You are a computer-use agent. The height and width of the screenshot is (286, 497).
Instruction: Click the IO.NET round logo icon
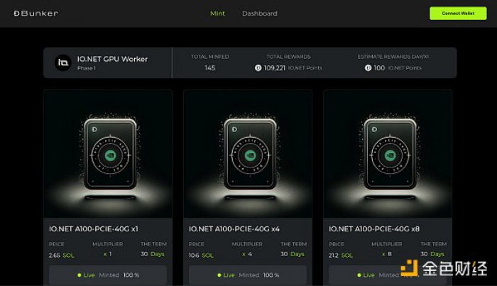(x=62, y=62)
